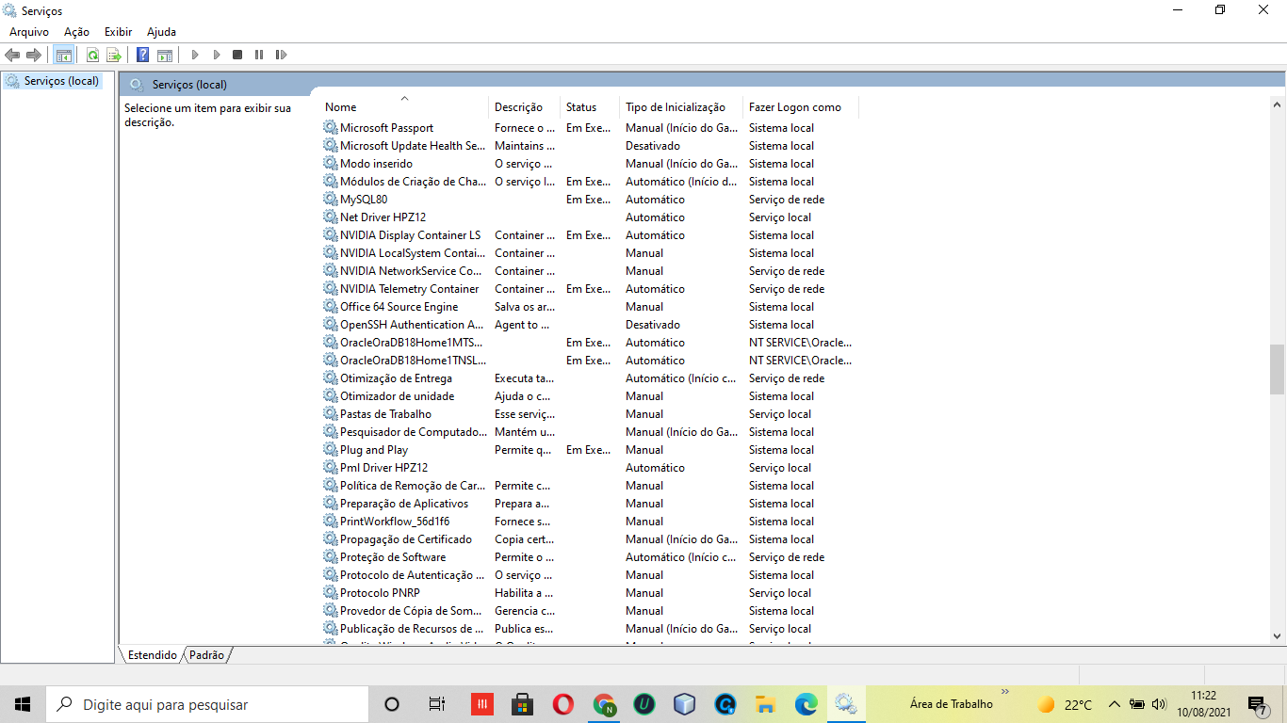
Task: Switch to the Estendido tab
Action: [x=153, y=654]
